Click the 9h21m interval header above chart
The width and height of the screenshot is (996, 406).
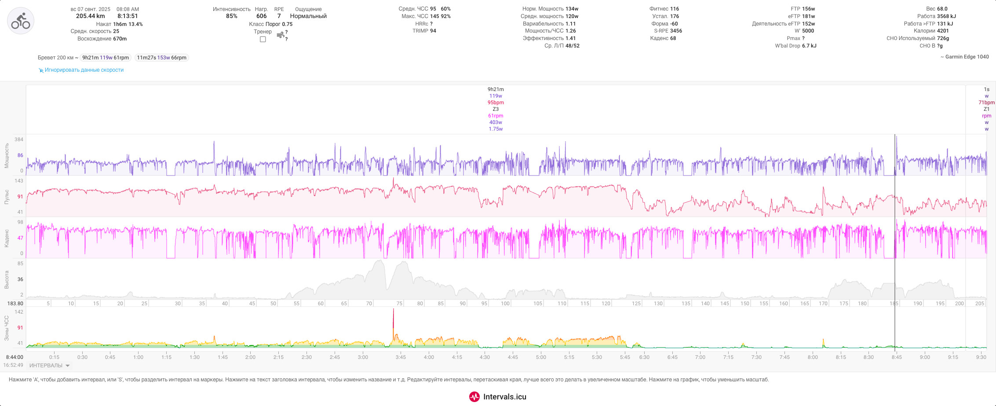pyautogui.click(x=496, y=89)
